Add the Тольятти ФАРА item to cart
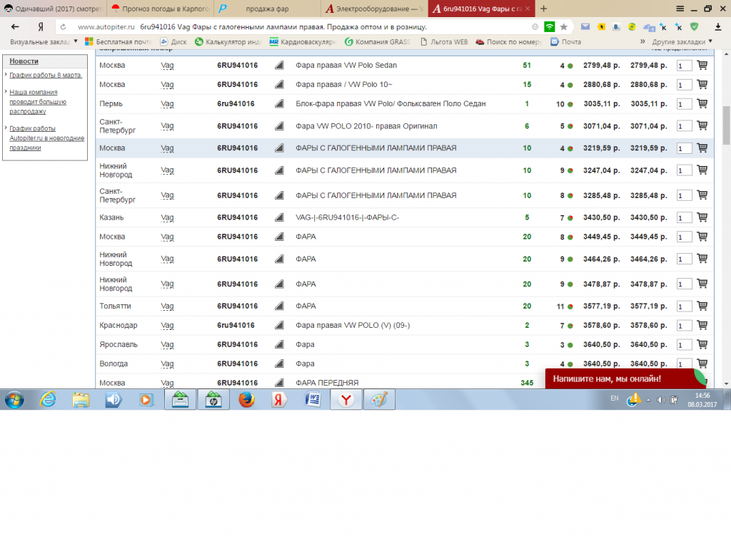 click(x=702, y=306)
